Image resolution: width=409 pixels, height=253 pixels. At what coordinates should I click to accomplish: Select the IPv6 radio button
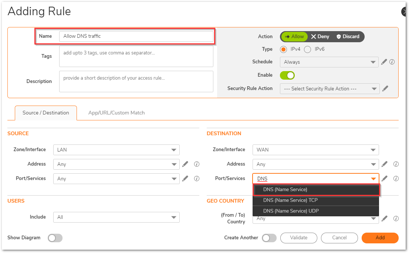307,49
